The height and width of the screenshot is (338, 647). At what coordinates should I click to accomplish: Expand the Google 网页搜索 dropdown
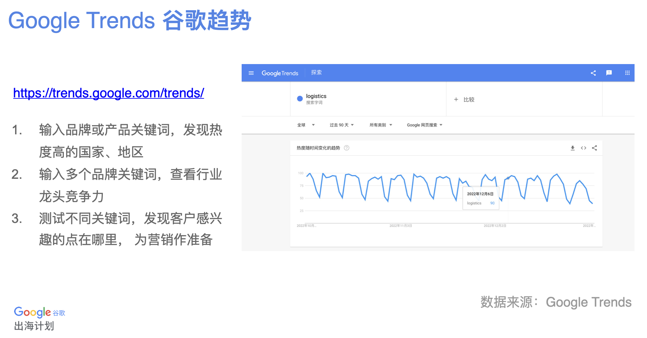click(x=425, y=125)
